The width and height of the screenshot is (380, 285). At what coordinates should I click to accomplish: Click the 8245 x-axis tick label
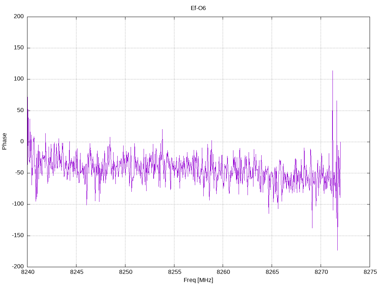click(76, 272)
